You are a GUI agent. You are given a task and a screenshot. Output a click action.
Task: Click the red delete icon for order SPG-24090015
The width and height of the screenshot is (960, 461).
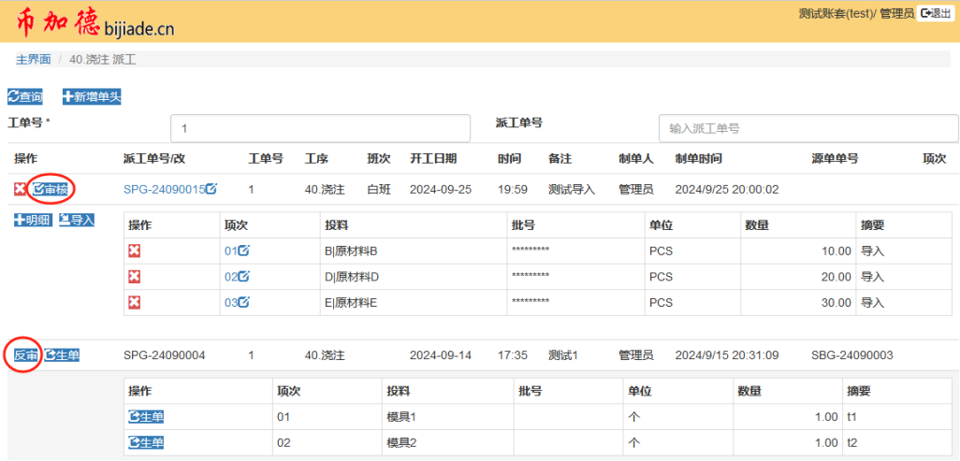pos(20,190)
